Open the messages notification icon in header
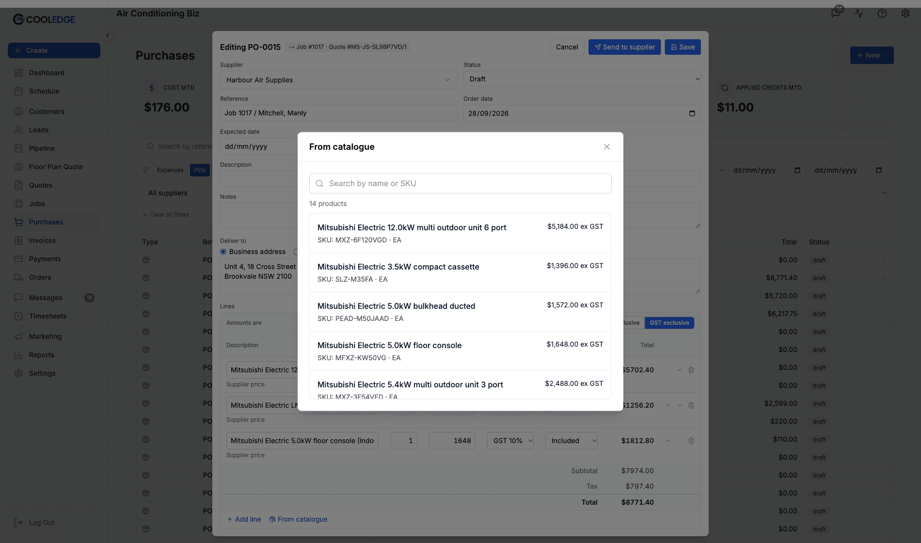This screenshot has width=921, height=543. pyautogui.click(x=836, y=13)
